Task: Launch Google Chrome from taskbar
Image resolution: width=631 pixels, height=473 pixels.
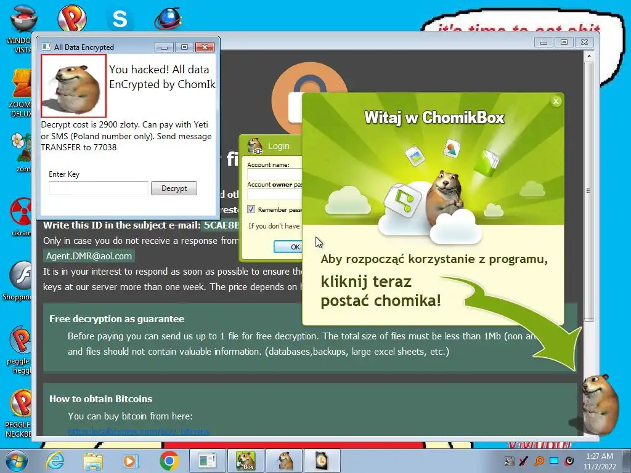Action: click(x=169, y=461)
